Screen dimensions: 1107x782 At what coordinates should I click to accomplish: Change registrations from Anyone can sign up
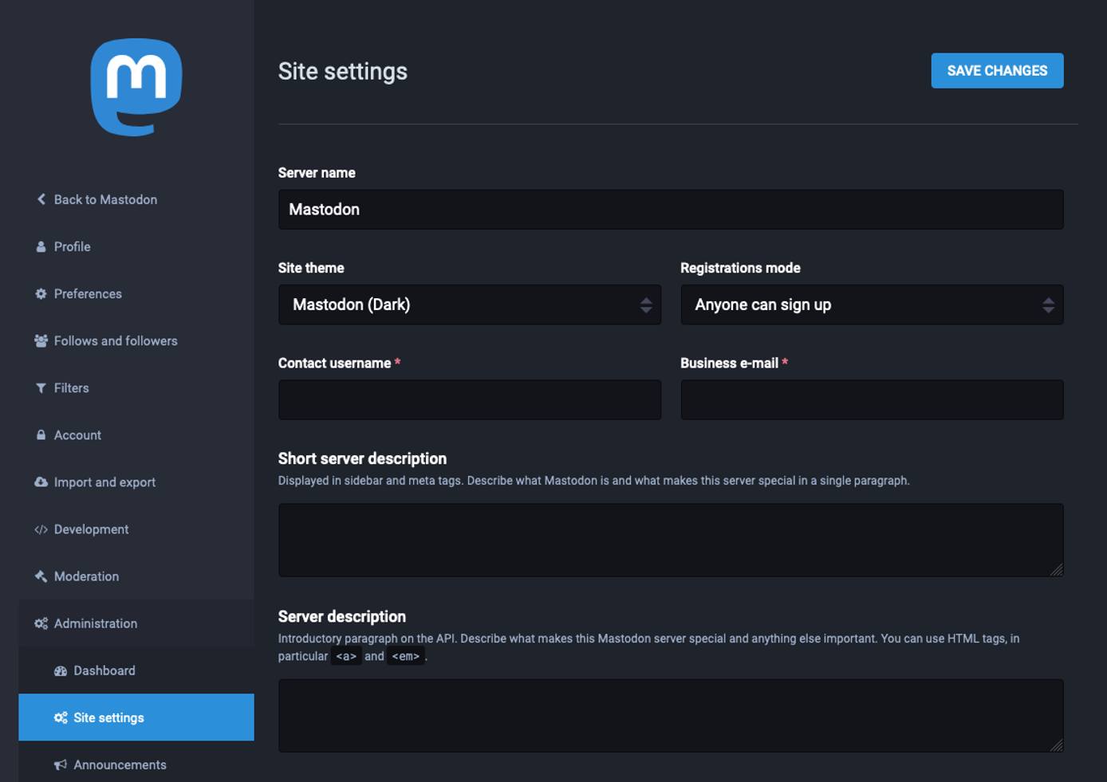pyautogui.click(x=872, y=305)
